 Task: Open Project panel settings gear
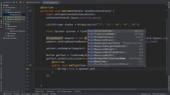click(x=20, y=2)
